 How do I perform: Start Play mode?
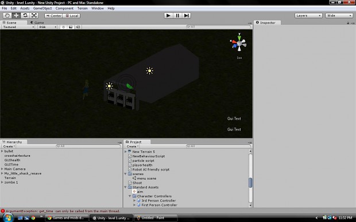click(168, 15)
